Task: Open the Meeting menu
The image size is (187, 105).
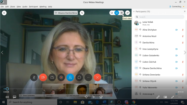Action: tap(43, 7)
